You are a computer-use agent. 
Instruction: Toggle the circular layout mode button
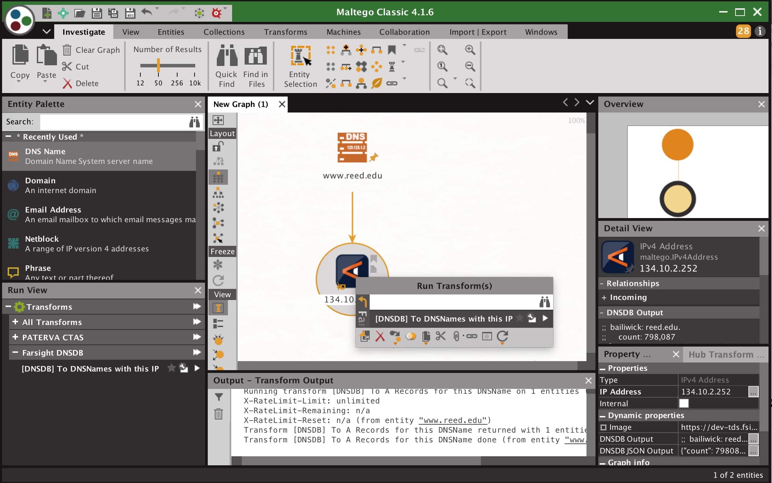point(218,208)
